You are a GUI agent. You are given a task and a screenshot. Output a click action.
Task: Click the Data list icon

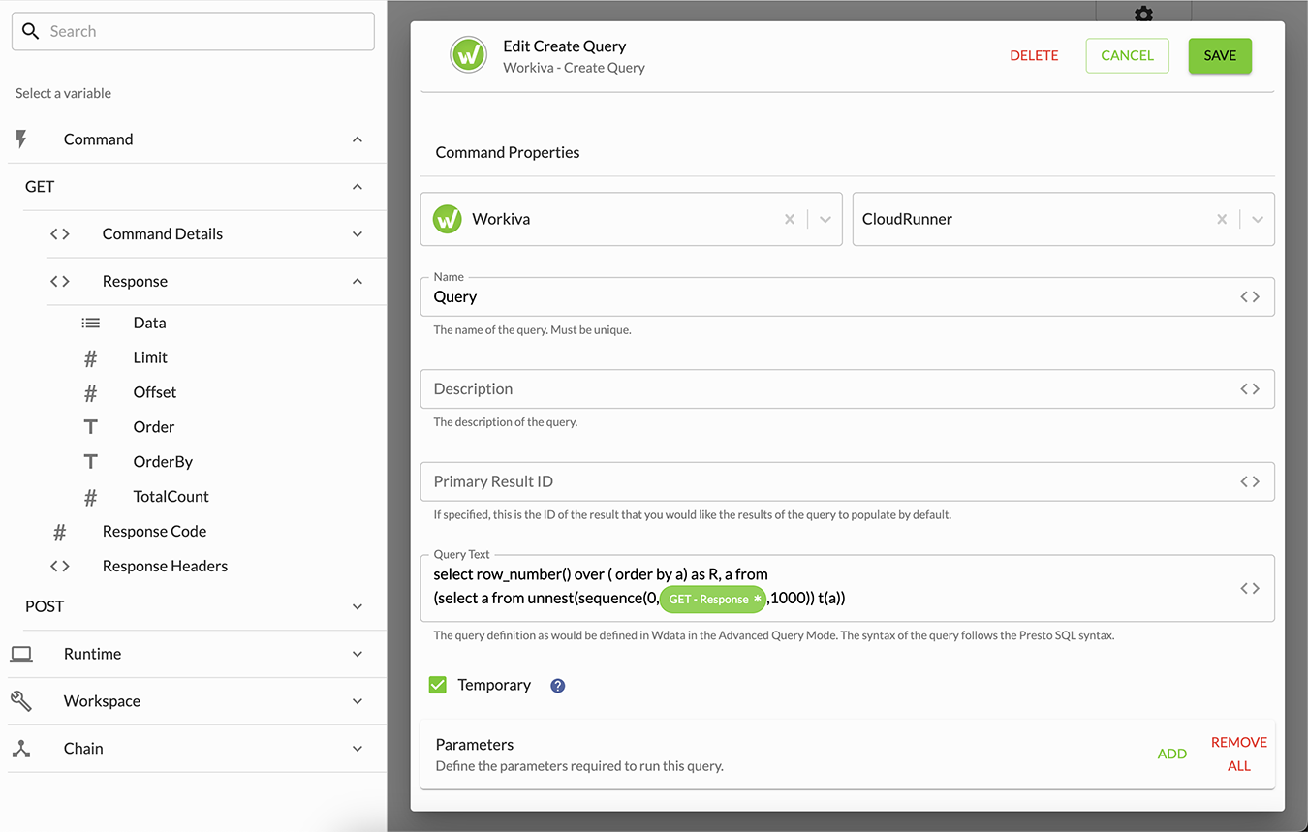click(x=91, y=324)
